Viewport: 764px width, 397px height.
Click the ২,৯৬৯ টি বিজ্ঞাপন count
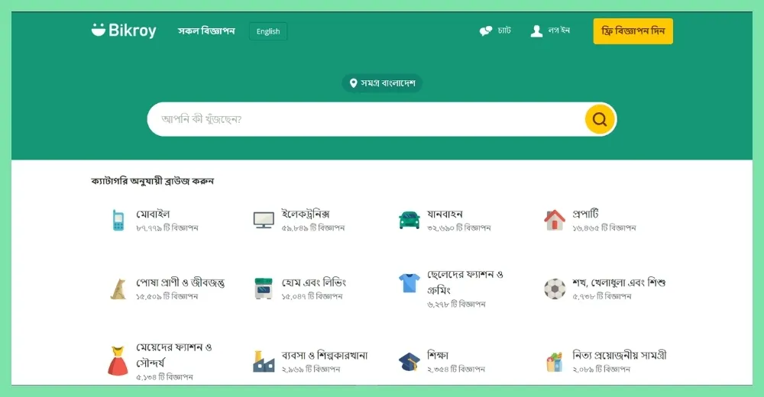[311, 370]
